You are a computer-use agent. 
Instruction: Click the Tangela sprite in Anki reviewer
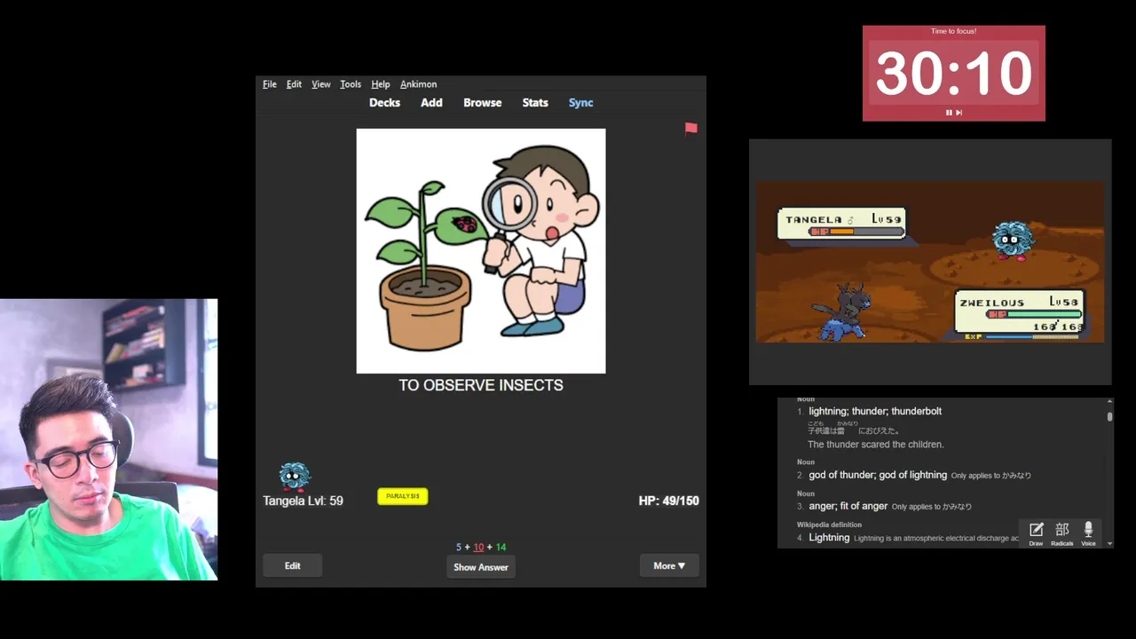295,477
